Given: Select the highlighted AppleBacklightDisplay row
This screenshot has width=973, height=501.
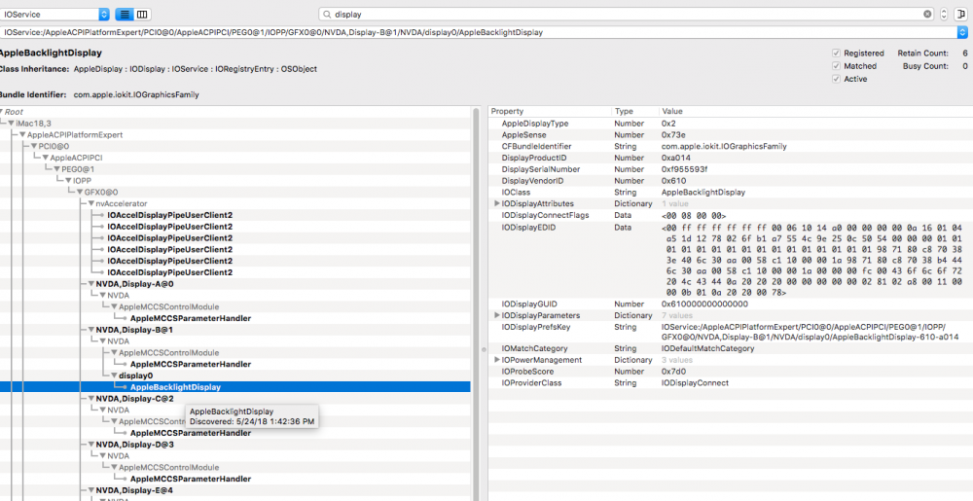Looking at the screenshot, I should (x=235, y=387).
